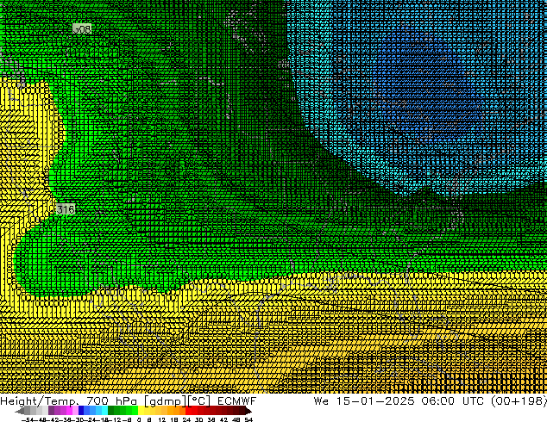Viewport: 547px width, 422px height.
Task: Click the 24 legend value
Action: coord(186,420)
